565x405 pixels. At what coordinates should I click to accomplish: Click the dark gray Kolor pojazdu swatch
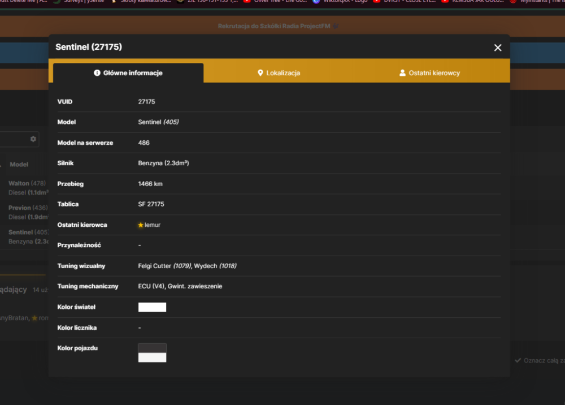[152, 348]
